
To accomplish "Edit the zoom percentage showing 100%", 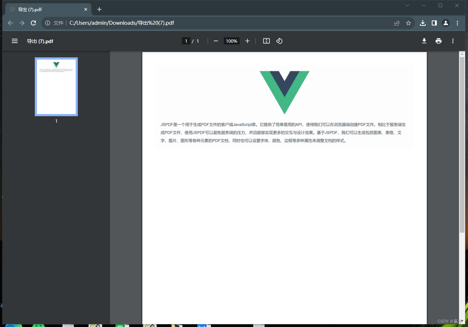I will click(x=231, y=41).
